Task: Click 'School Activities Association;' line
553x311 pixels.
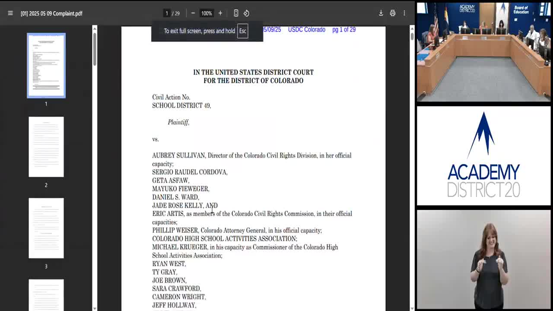Action: [187, 256]
